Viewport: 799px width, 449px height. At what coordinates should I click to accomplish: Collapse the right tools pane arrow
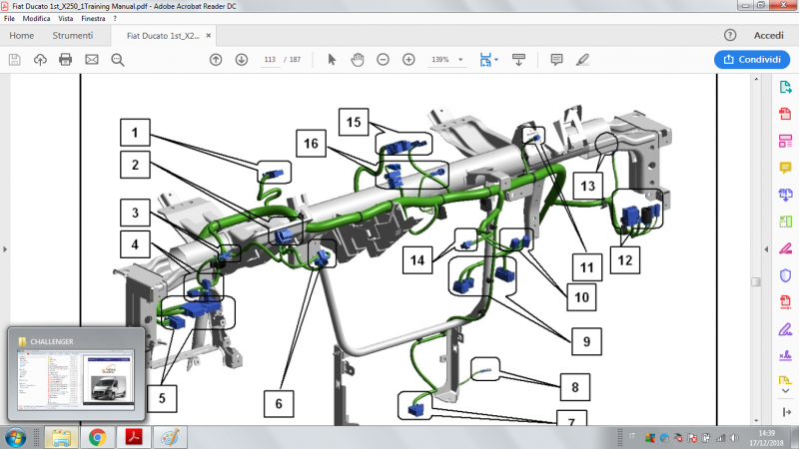764,249
